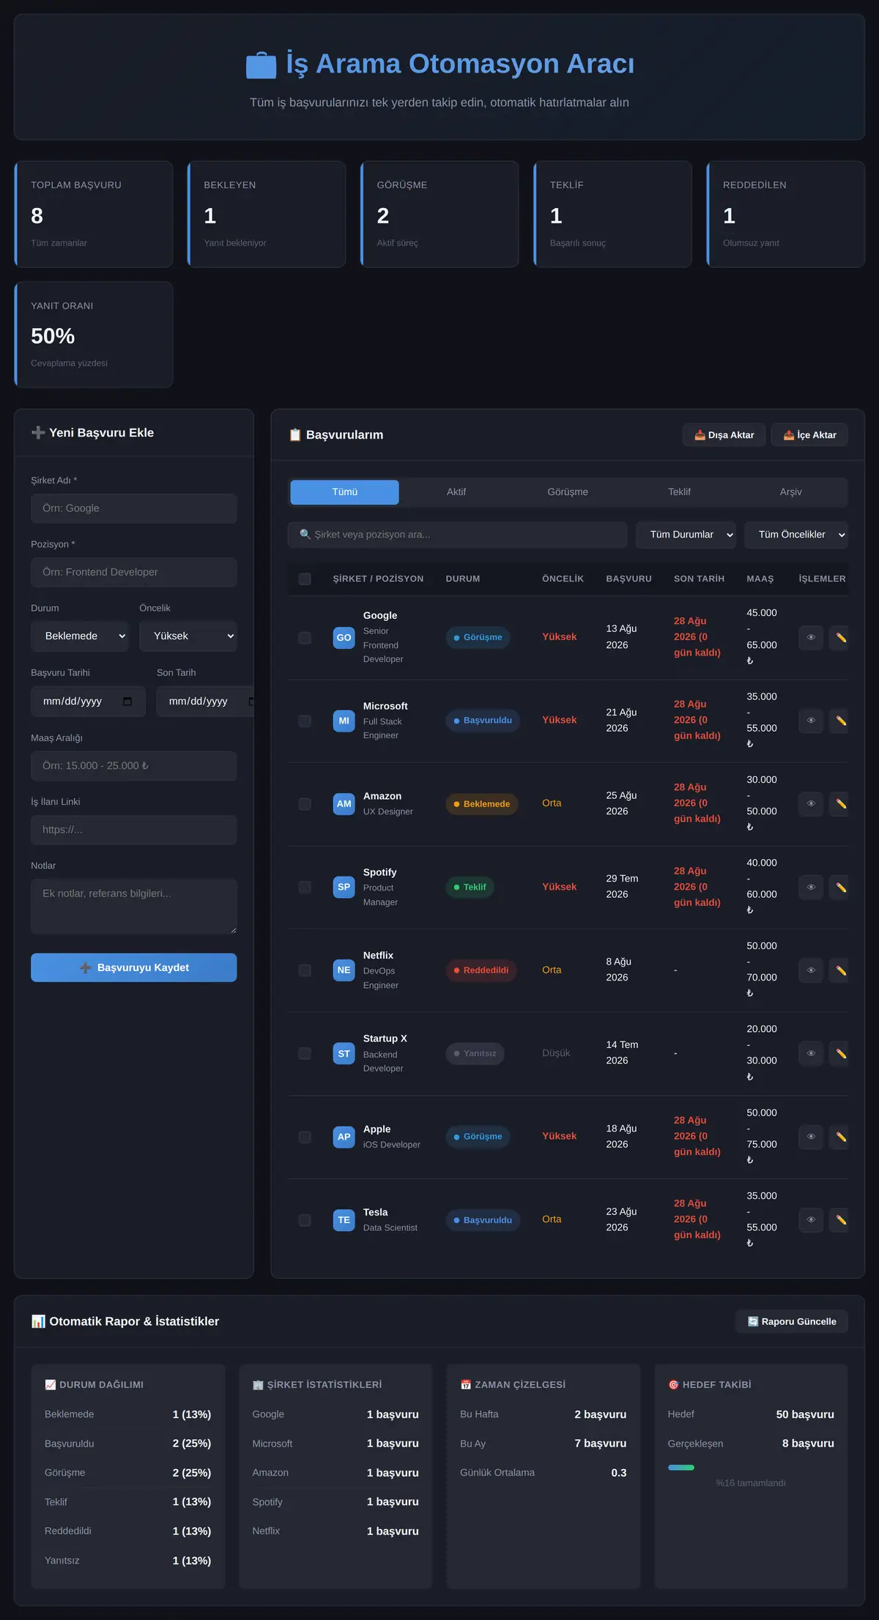879x1620 pixels.
Task: View details of the Microsoft application
Action: tap(811, 721)
